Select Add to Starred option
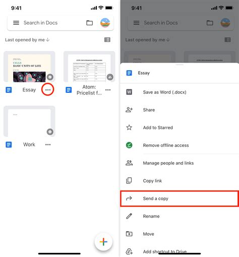This screenshot has width=239, height=257. (180, 127)
